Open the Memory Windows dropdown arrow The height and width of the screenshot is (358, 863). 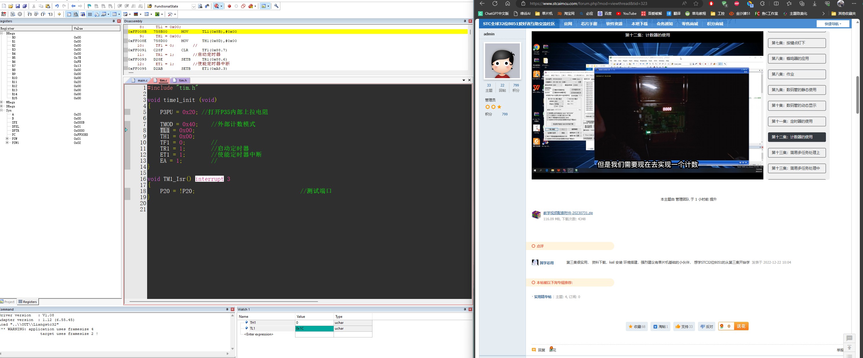(119, 14)
